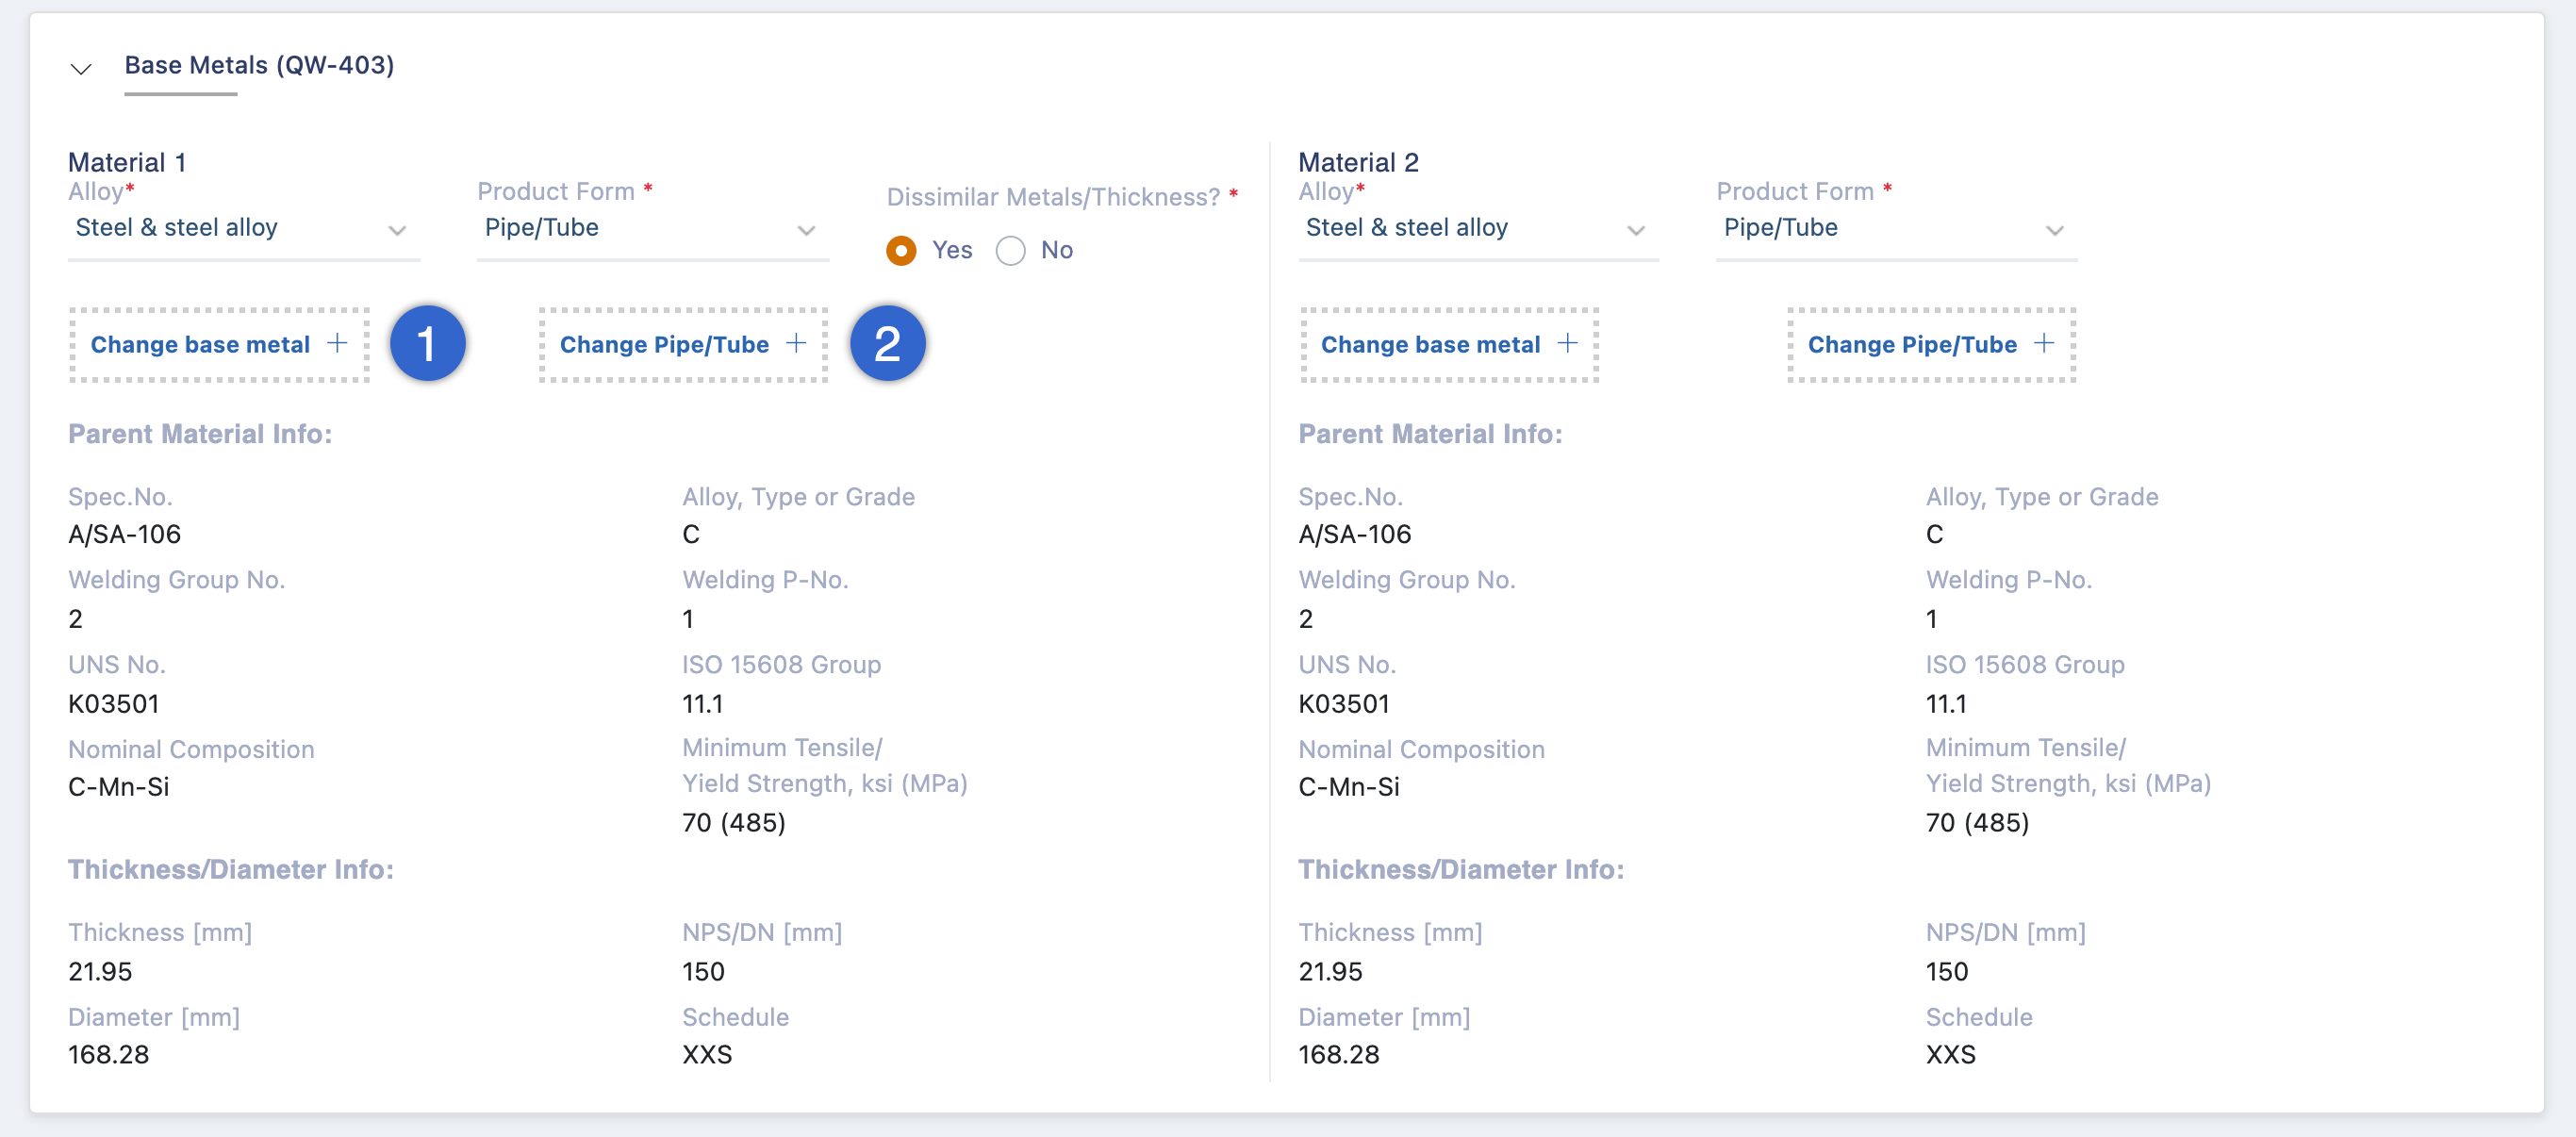Click Material 1 Welding Group No. value 2
Screen dimensions: 2576x1137
tap(75, 619)
